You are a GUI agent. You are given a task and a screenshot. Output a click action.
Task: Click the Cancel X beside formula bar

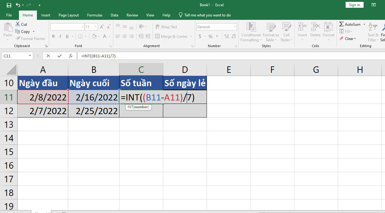coord(48,56)
